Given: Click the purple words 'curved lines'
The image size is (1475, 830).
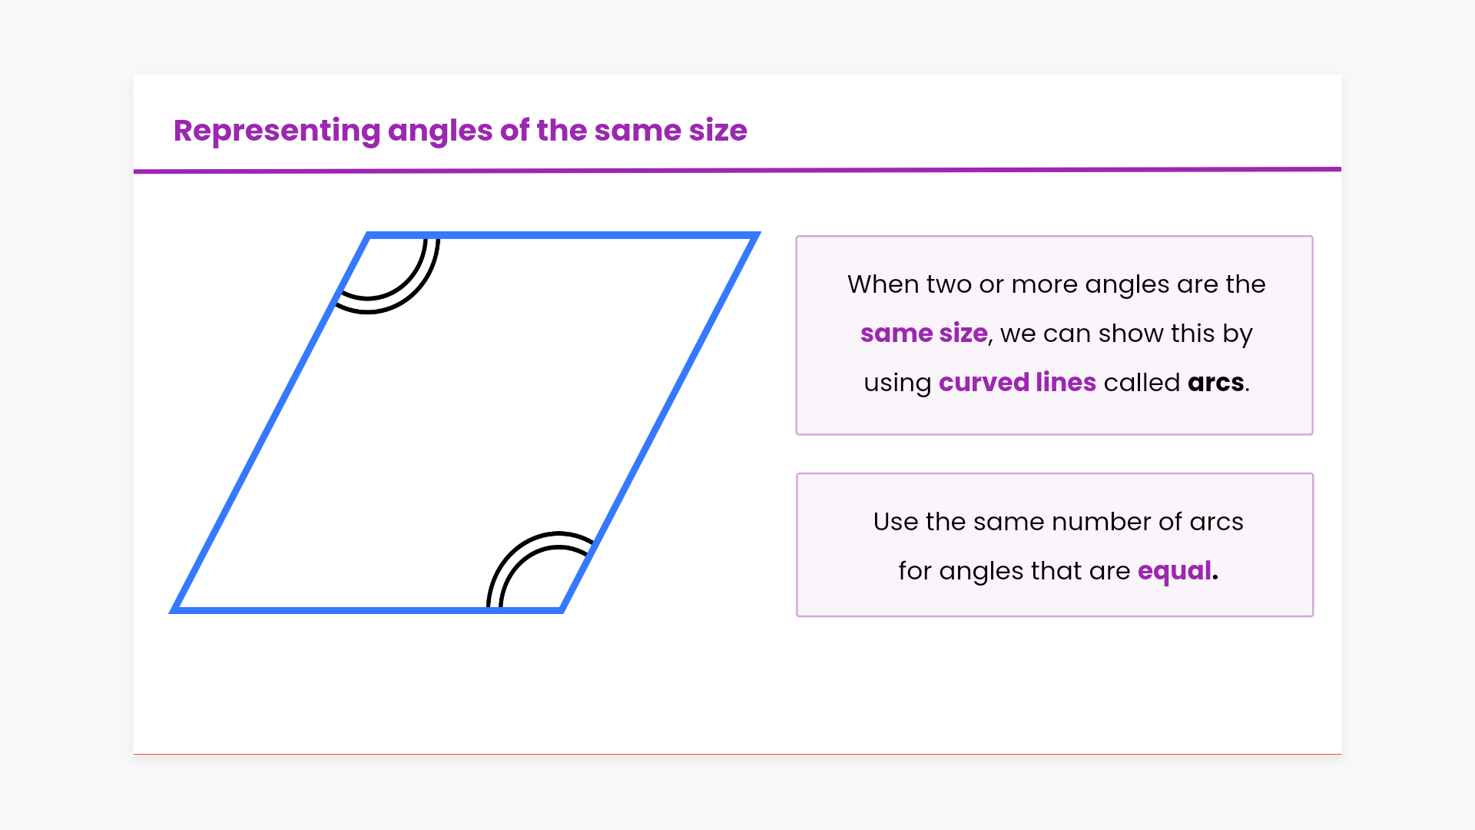Looking at the screenshot, I should (x=1017, y=383).
